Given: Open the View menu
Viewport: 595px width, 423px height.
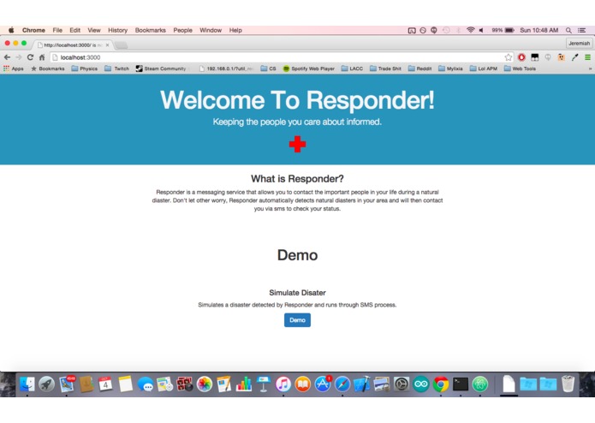Looking at the screenshot, I should pyautogui.click(x=94, y=30).
